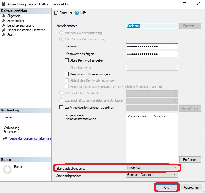Select Zugeordnet zu asymmetrischem Schlüssel option
This screenshot has width=205, height=193.
tap(62, 100)
